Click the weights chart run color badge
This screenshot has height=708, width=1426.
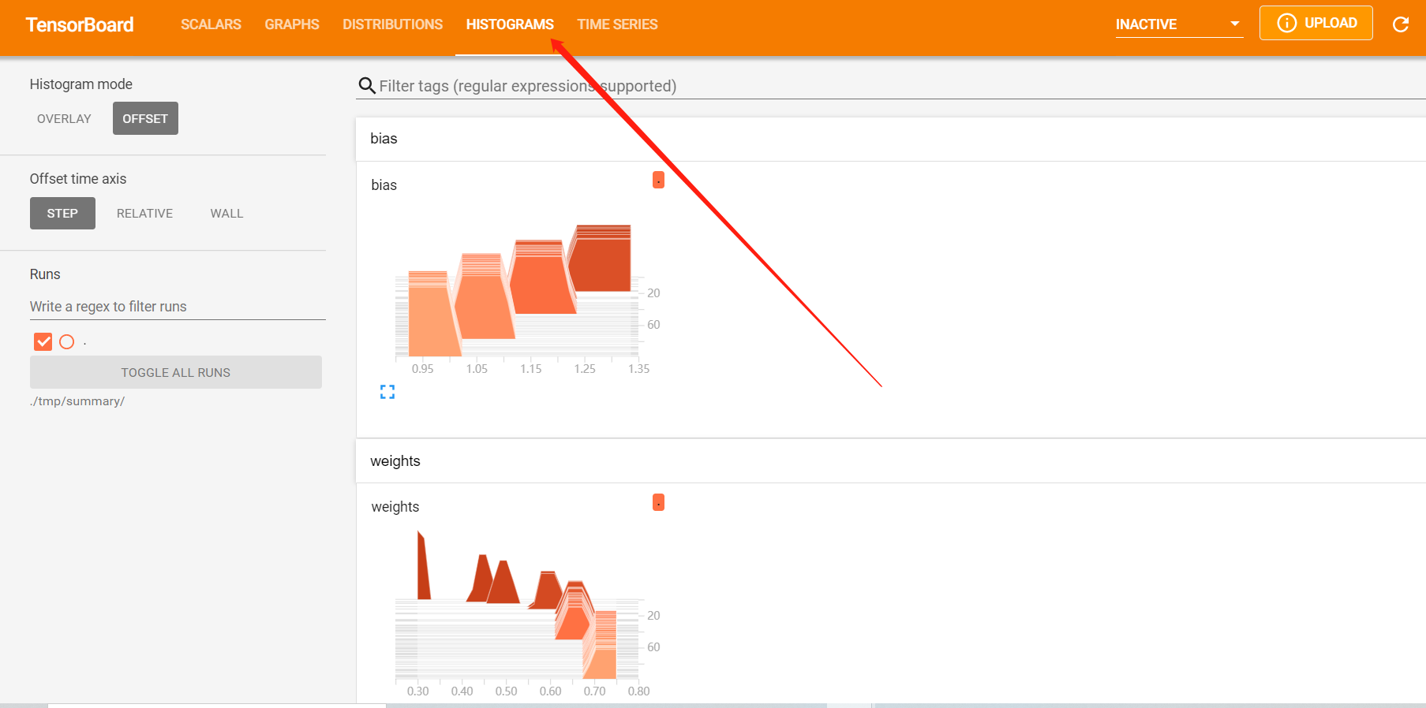pos(658,502)
